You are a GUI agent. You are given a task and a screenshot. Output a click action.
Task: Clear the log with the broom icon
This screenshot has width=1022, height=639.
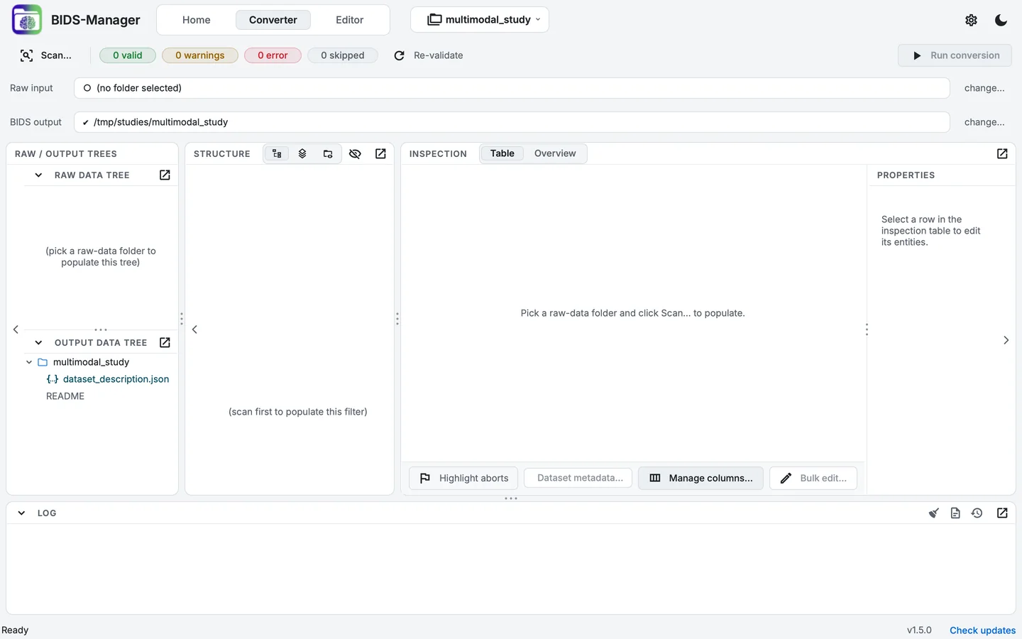click(934, 513)
